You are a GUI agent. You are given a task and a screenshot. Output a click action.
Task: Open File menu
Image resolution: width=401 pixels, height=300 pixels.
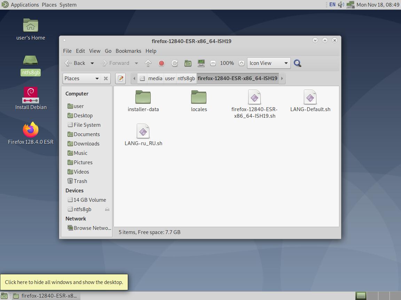(x=67, y=51)
